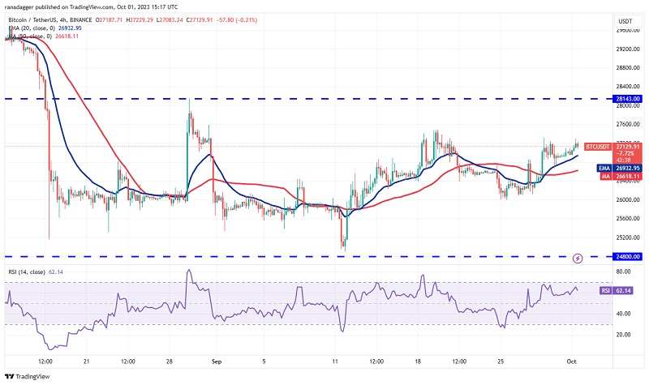
Task: Click the 27600.00 price axis label
Action: tap(628, 124)
